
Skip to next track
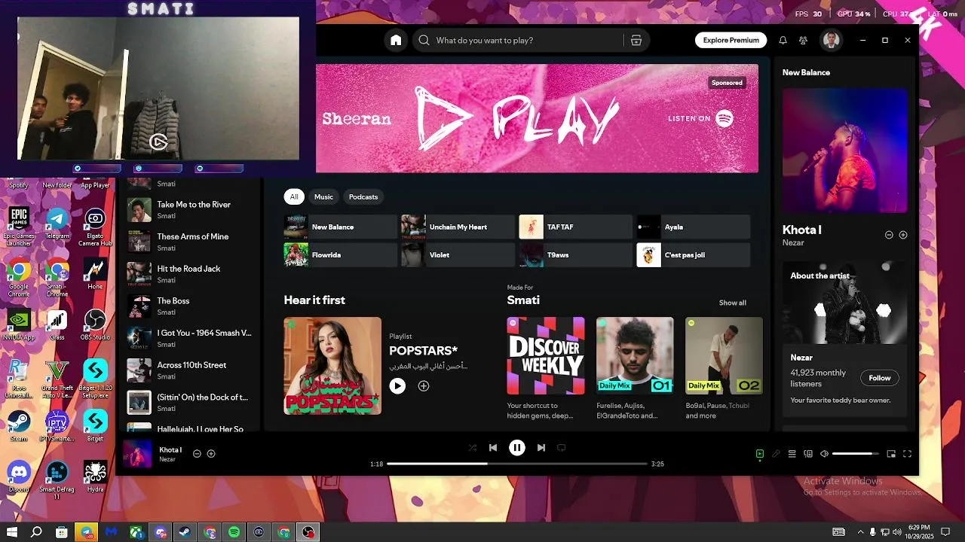pyautogui.click(x=541, y=447)
